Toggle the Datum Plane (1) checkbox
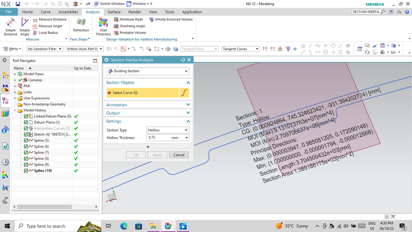The width and height of the screenshot is (412, 232). pos(26,122)
